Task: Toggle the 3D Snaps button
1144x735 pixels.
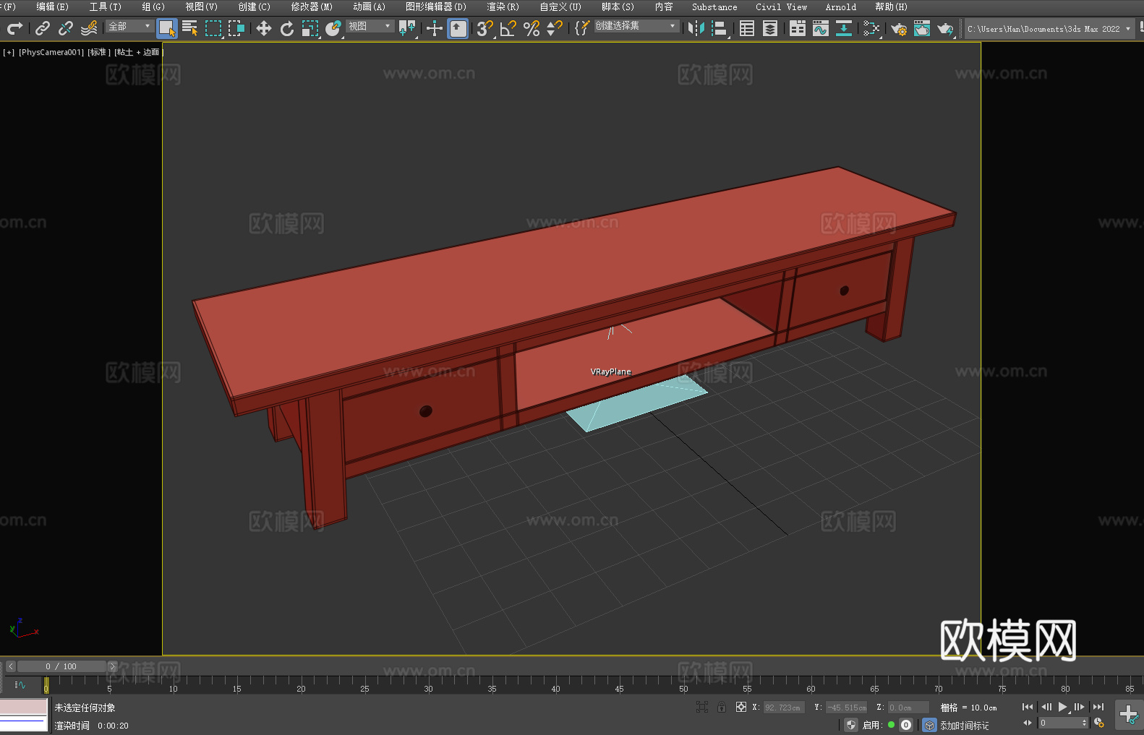Action: point(485,28)
